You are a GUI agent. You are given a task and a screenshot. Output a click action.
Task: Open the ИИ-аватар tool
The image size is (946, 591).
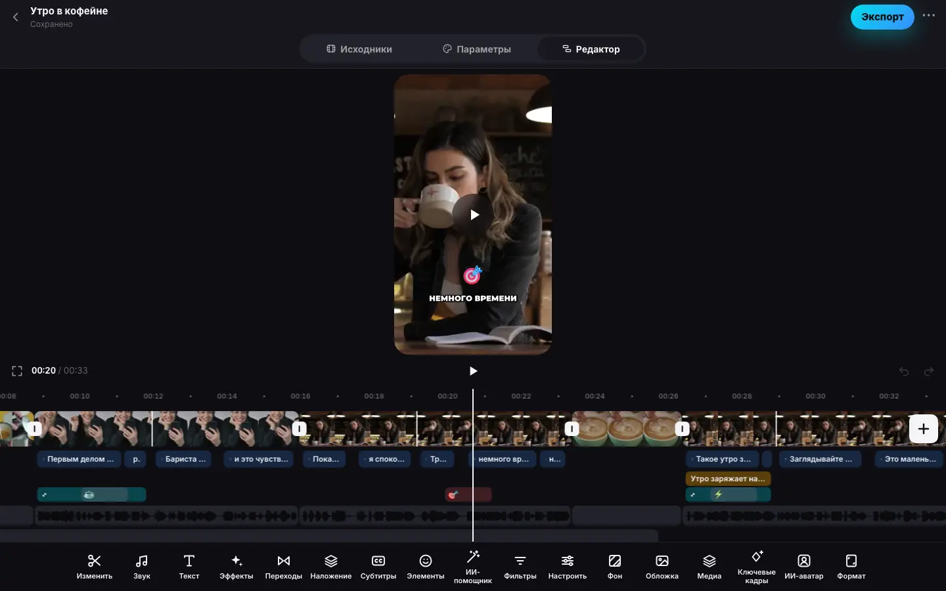coord(804,567)
